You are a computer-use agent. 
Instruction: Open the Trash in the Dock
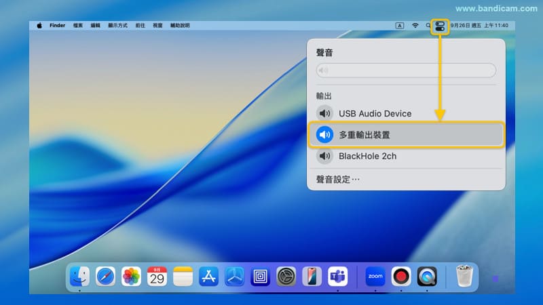point(464,276)
